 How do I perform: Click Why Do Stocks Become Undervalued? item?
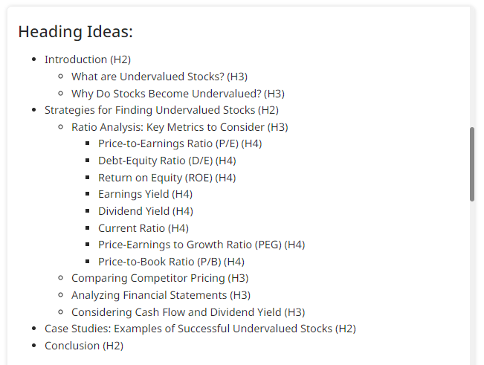click(178, 94)
